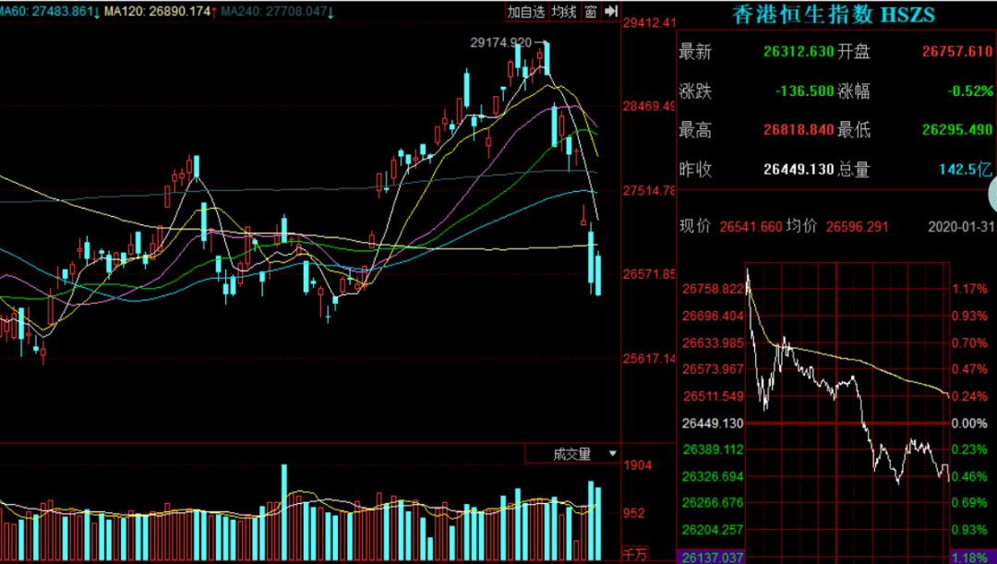Select the MA60 value label
Screen dimensions: 997x564
tap(48, 11)
